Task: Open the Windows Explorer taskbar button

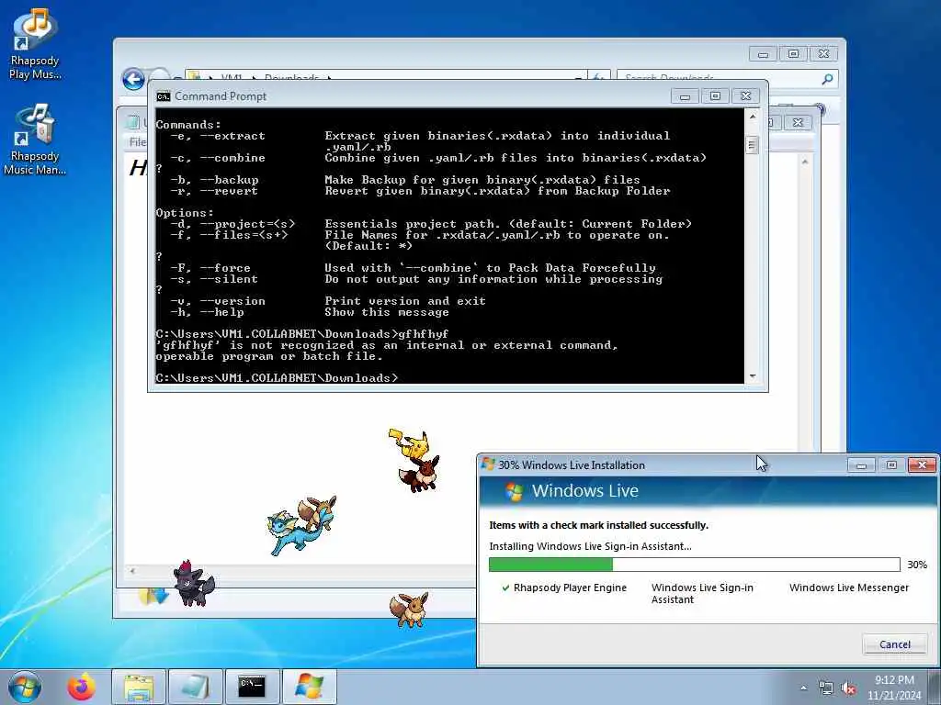Action: pyautogui.click(x=139, y=687)
